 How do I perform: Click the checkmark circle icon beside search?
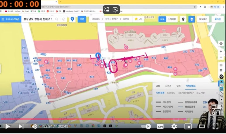pos(64,19)
